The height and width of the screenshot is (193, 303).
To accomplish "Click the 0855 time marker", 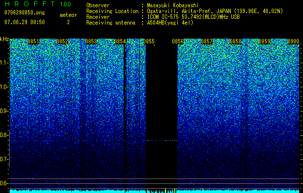I will click(x=149, y=41).
